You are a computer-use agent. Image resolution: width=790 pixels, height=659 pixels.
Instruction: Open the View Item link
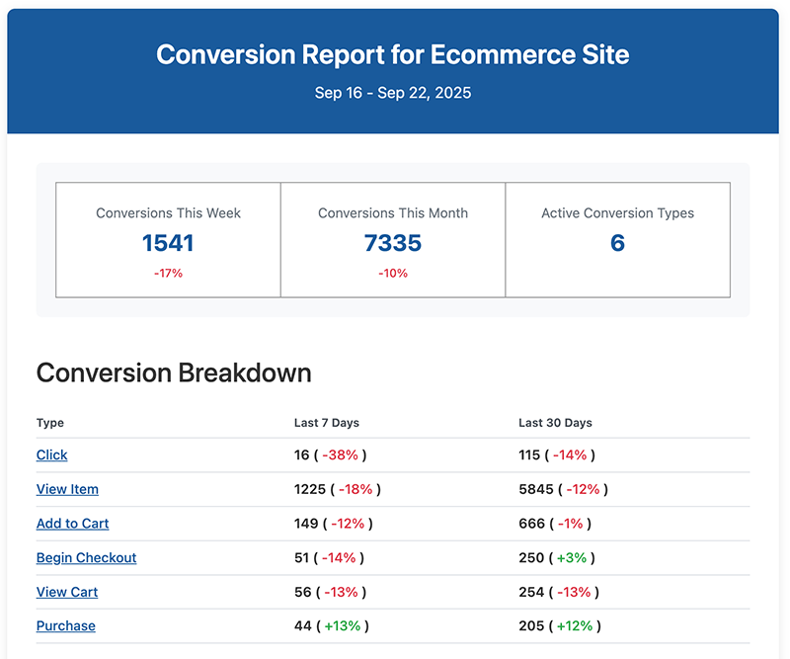pos(67,489)
